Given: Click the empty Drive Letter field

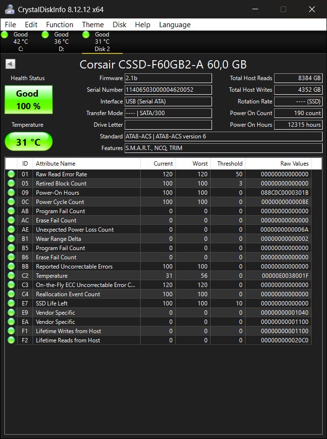Looking at the screenshot, I should pos(168,125).
